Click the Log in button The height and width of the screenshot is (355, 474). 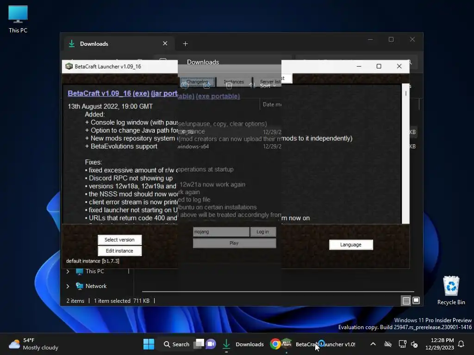263,232
